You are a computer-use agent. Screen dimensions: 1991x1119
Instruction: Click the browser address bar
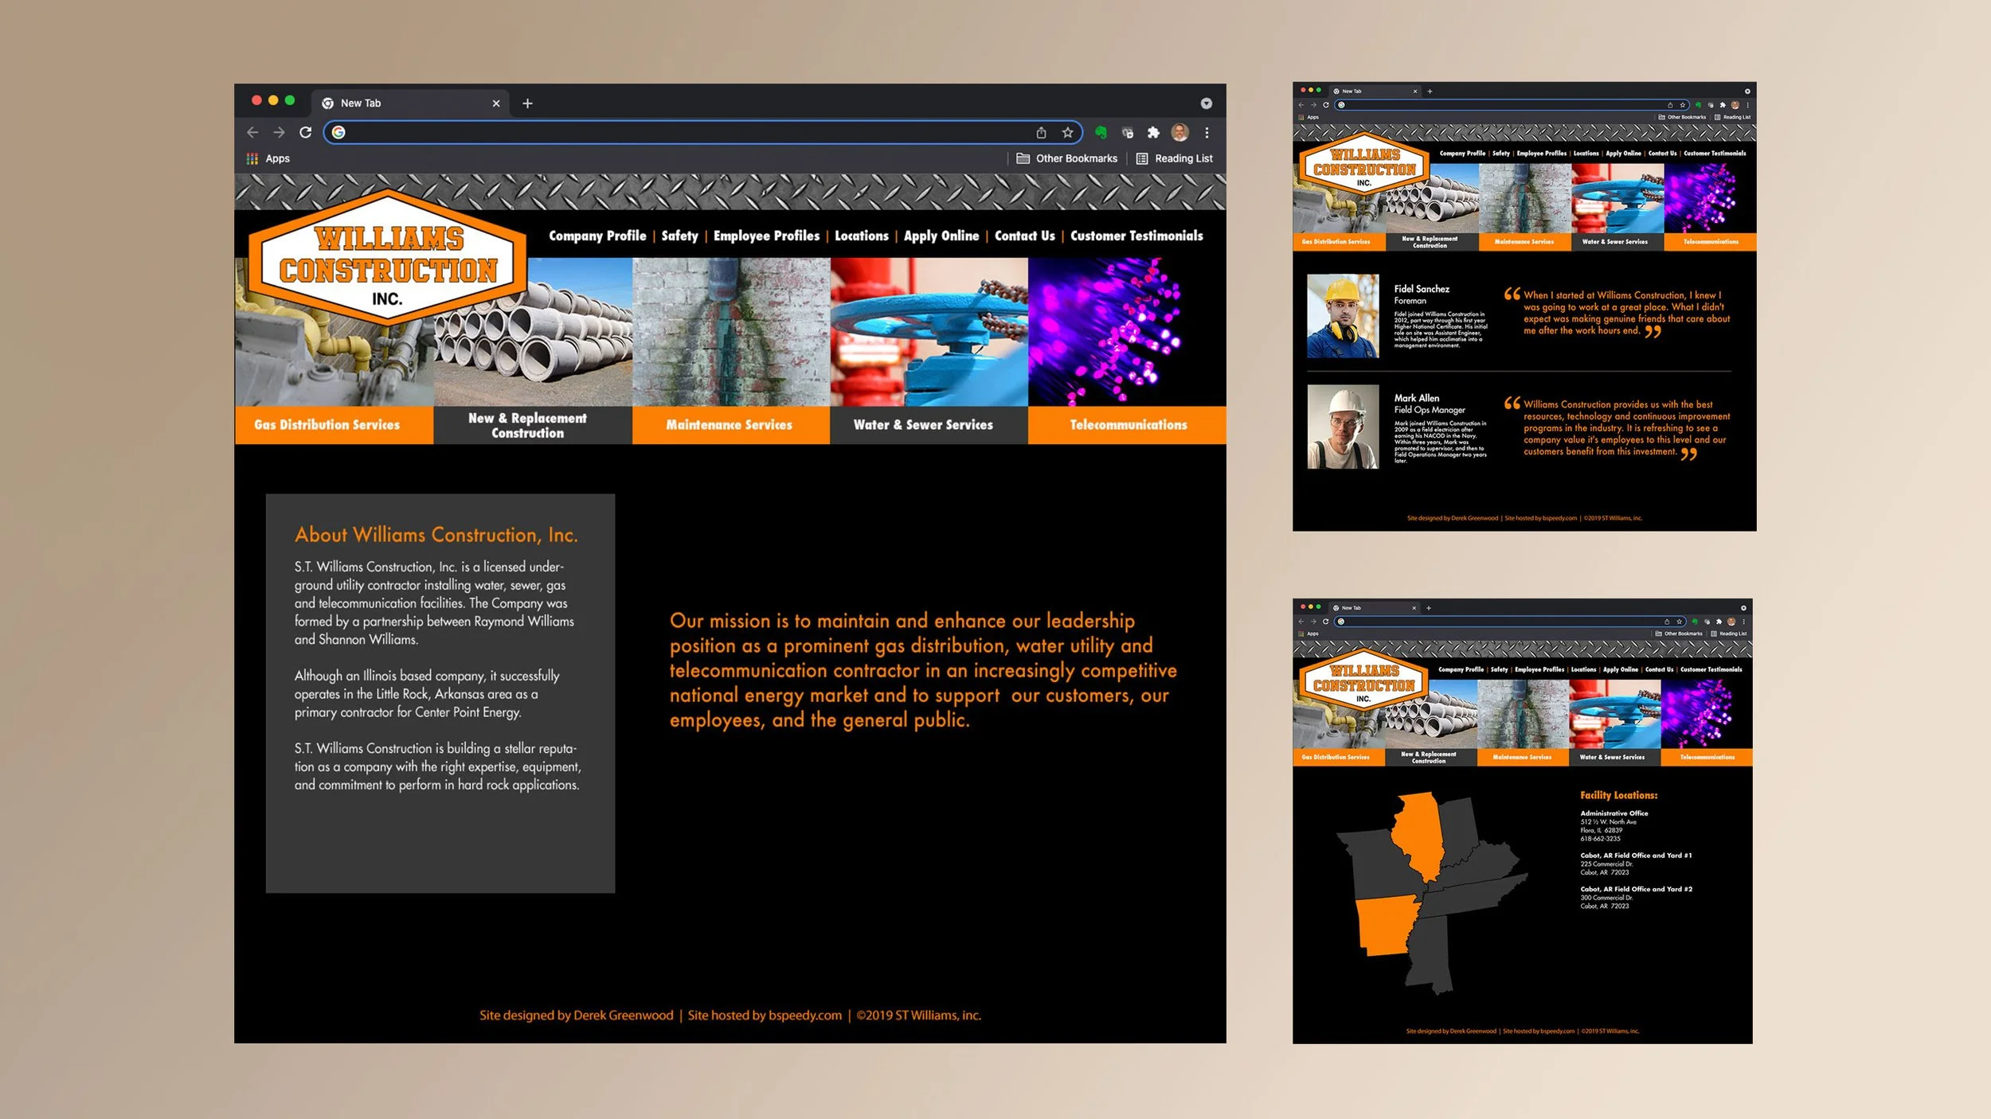click(x=685, y=132)
